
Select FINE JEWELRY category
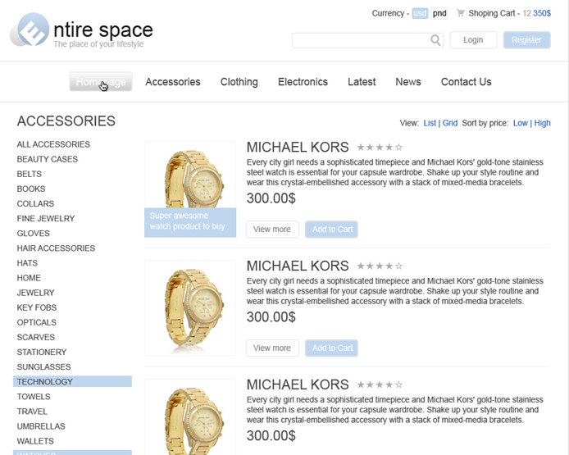tap(46, 219)
